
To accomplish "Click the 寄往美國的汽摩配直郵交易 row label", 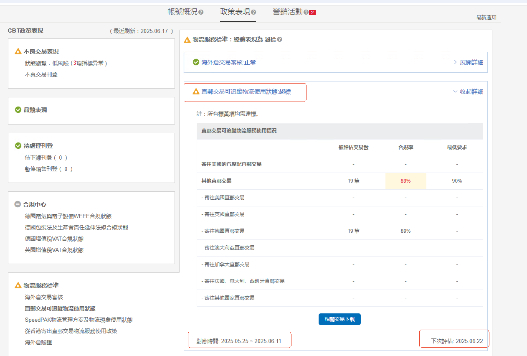I will pyautogui.click(x=231, y=164).
